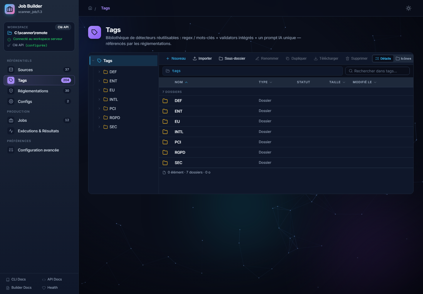Open API Docs link

(52, 279)
